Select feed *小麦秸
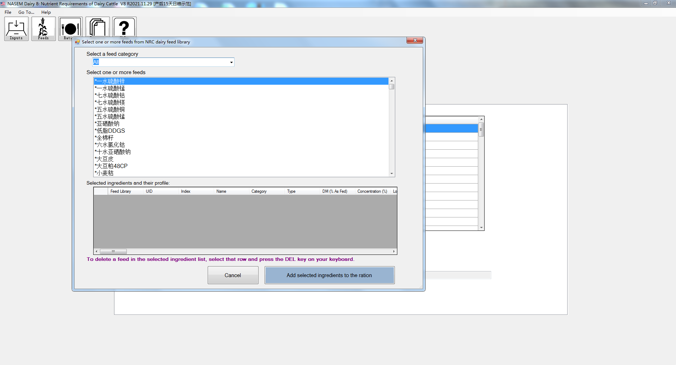This screenshot has height=365, width=676. coord(241,173)
